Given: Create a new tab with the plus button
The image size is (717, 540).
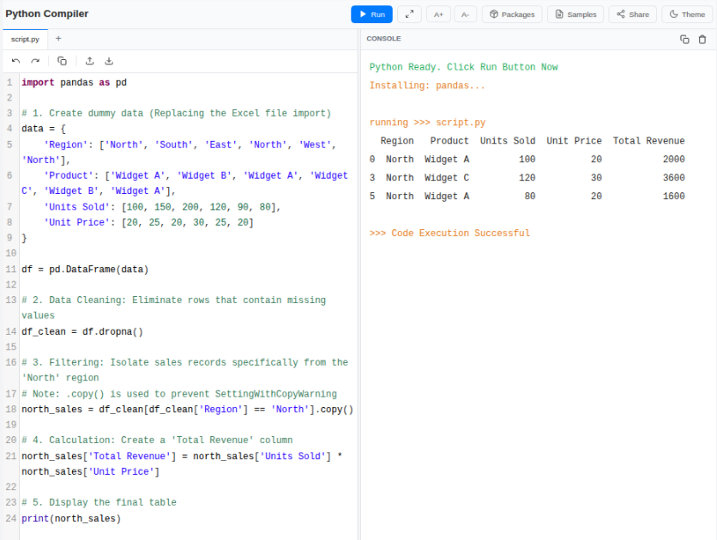Looking at the screenshot, I should pyautogui.click(x=57, y=39).
